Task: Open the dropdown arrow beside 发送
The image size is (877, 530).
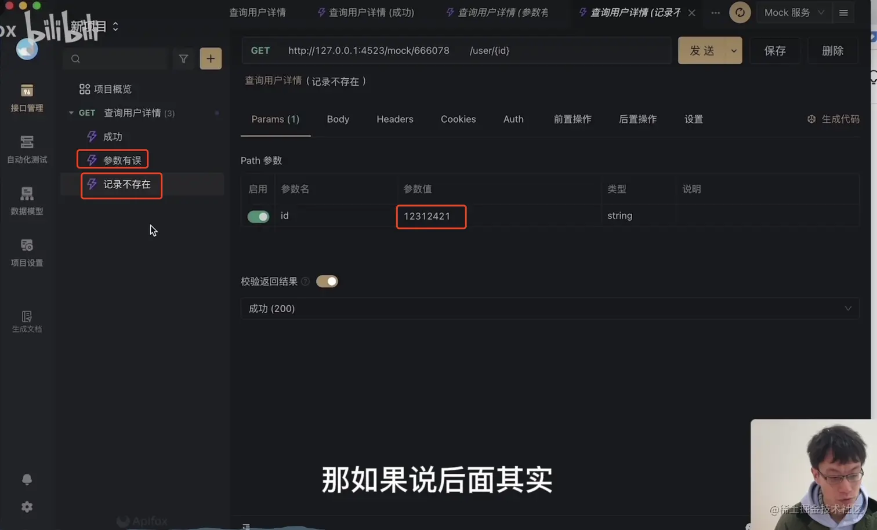Action: pos(734,51)
